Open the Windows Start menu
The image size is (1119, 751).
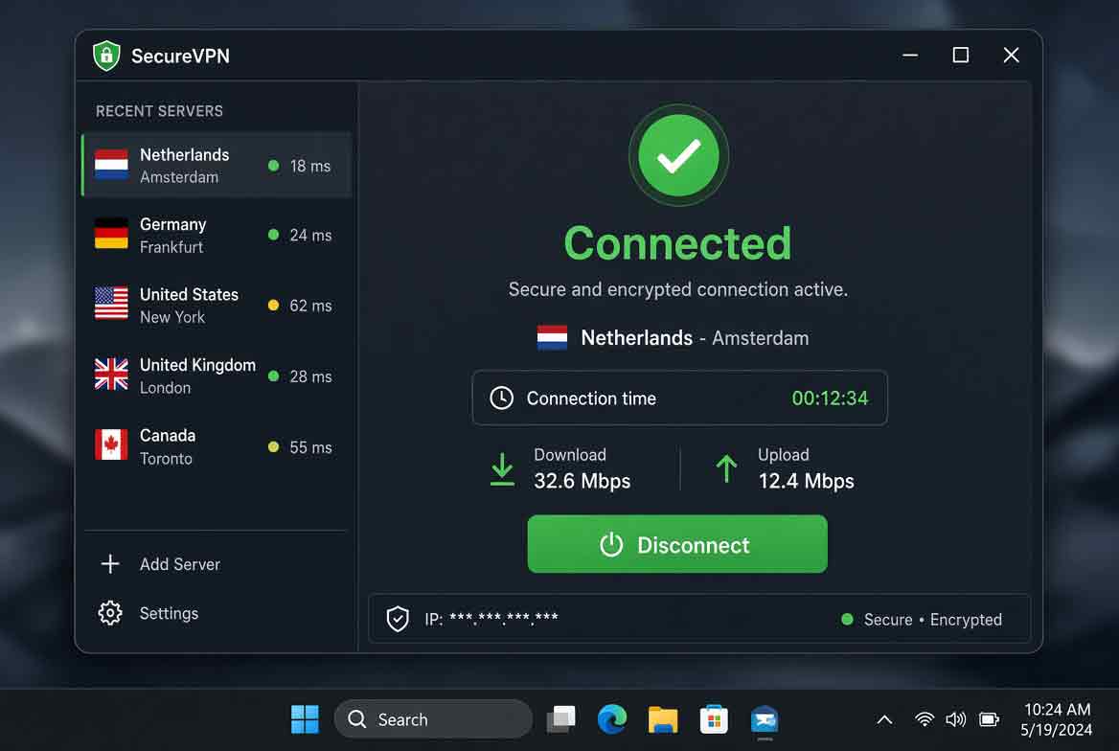(305, 718)
